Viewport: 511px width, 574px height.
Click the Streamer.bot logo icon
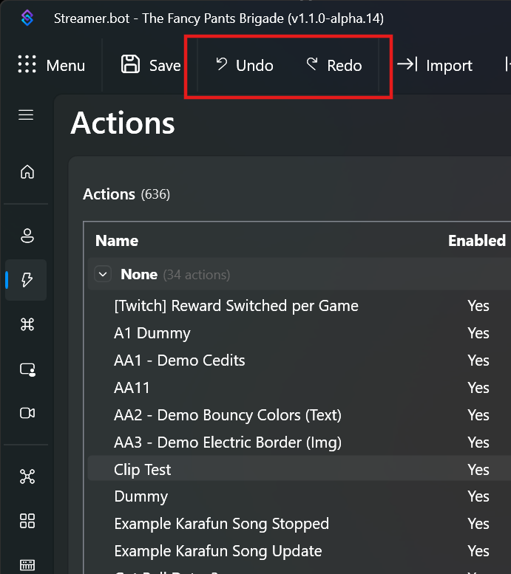click(27, 18)
